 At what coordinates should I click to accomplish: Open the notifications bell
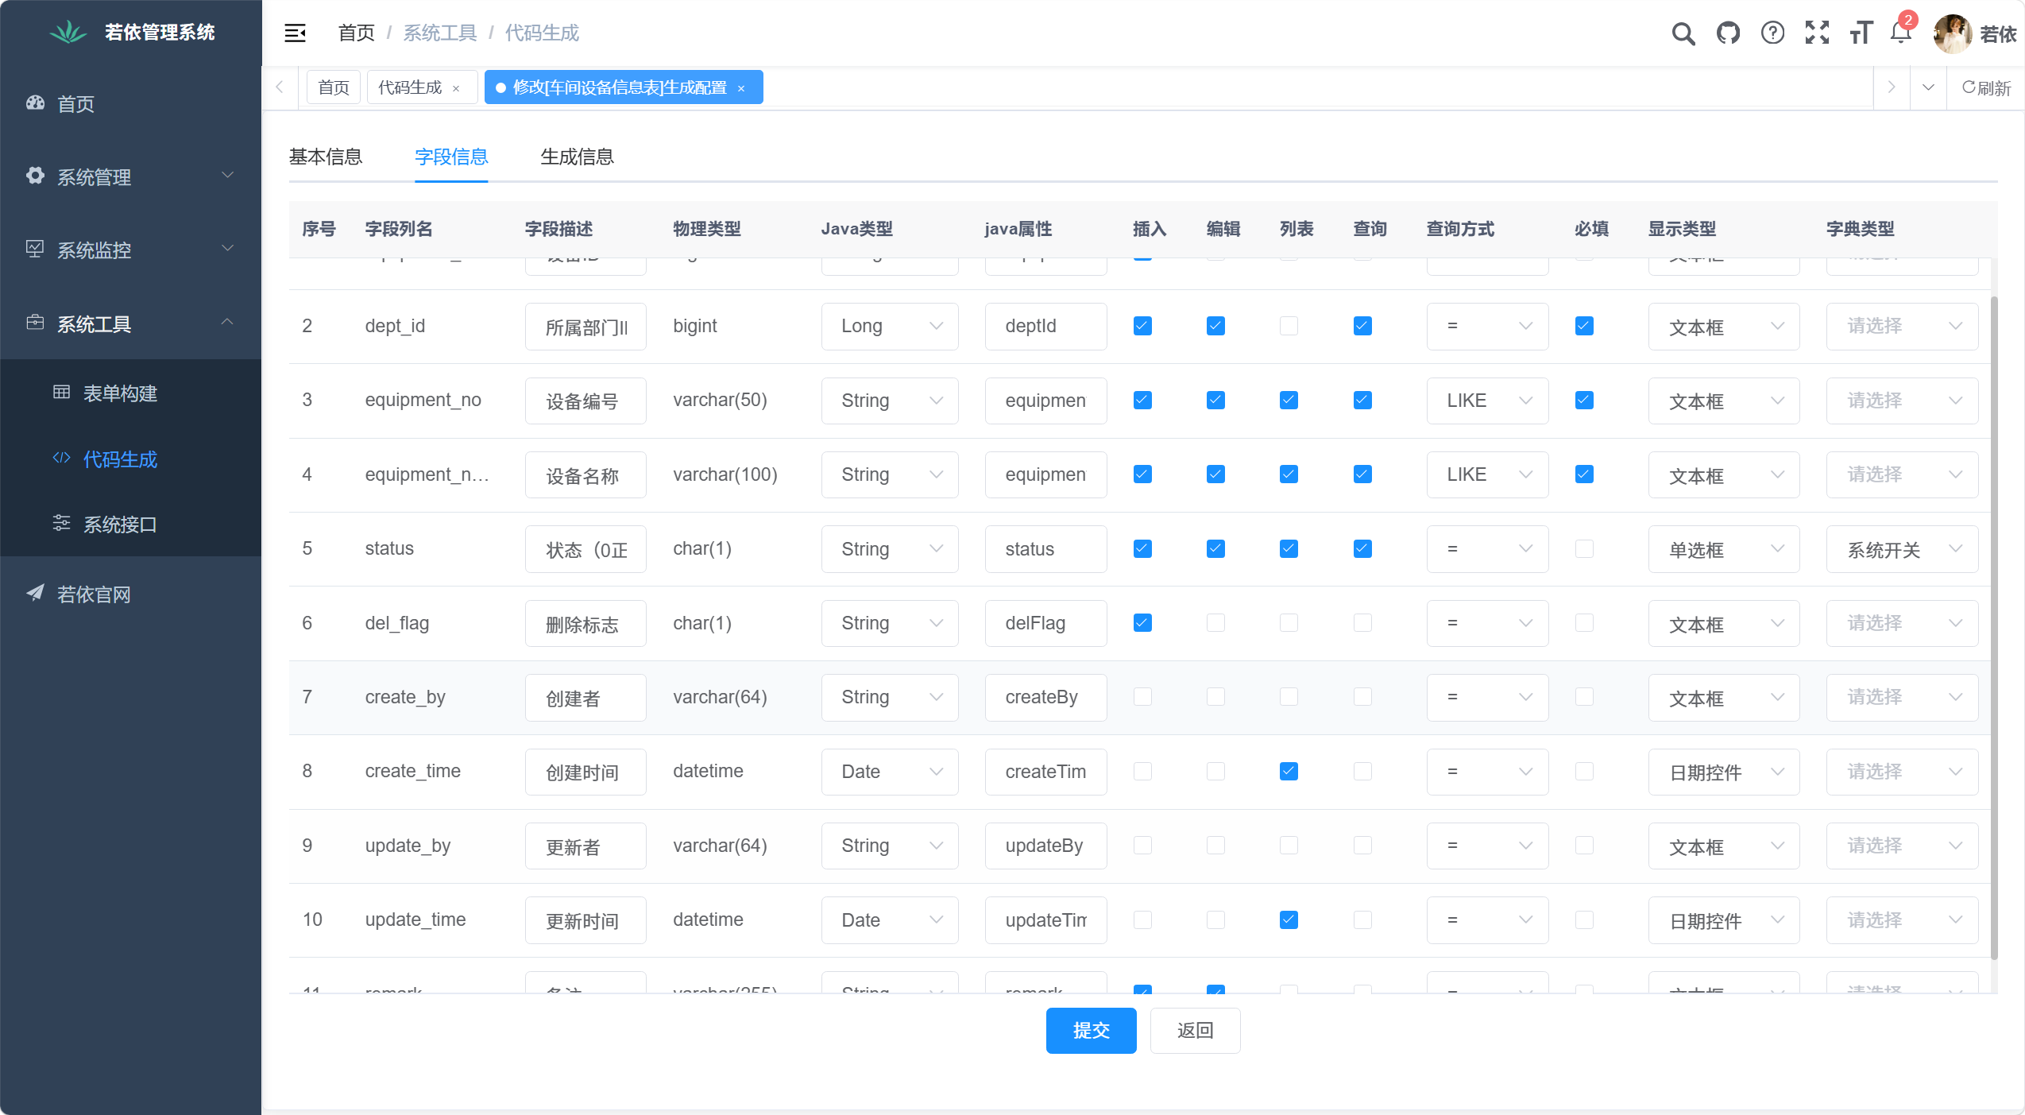coord(1901,33)
